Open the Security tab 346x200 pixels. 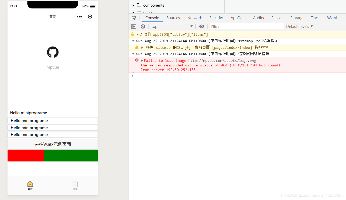[x=216, y=18]
